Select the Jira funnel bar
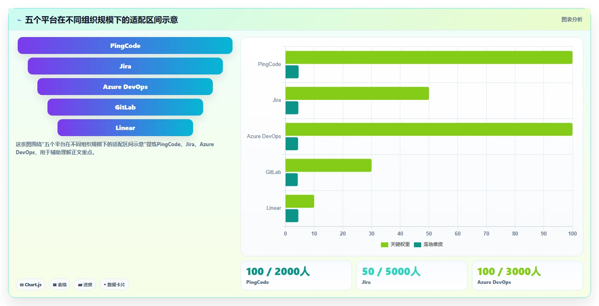Screen dimensions: 599x306 (125, 66)
